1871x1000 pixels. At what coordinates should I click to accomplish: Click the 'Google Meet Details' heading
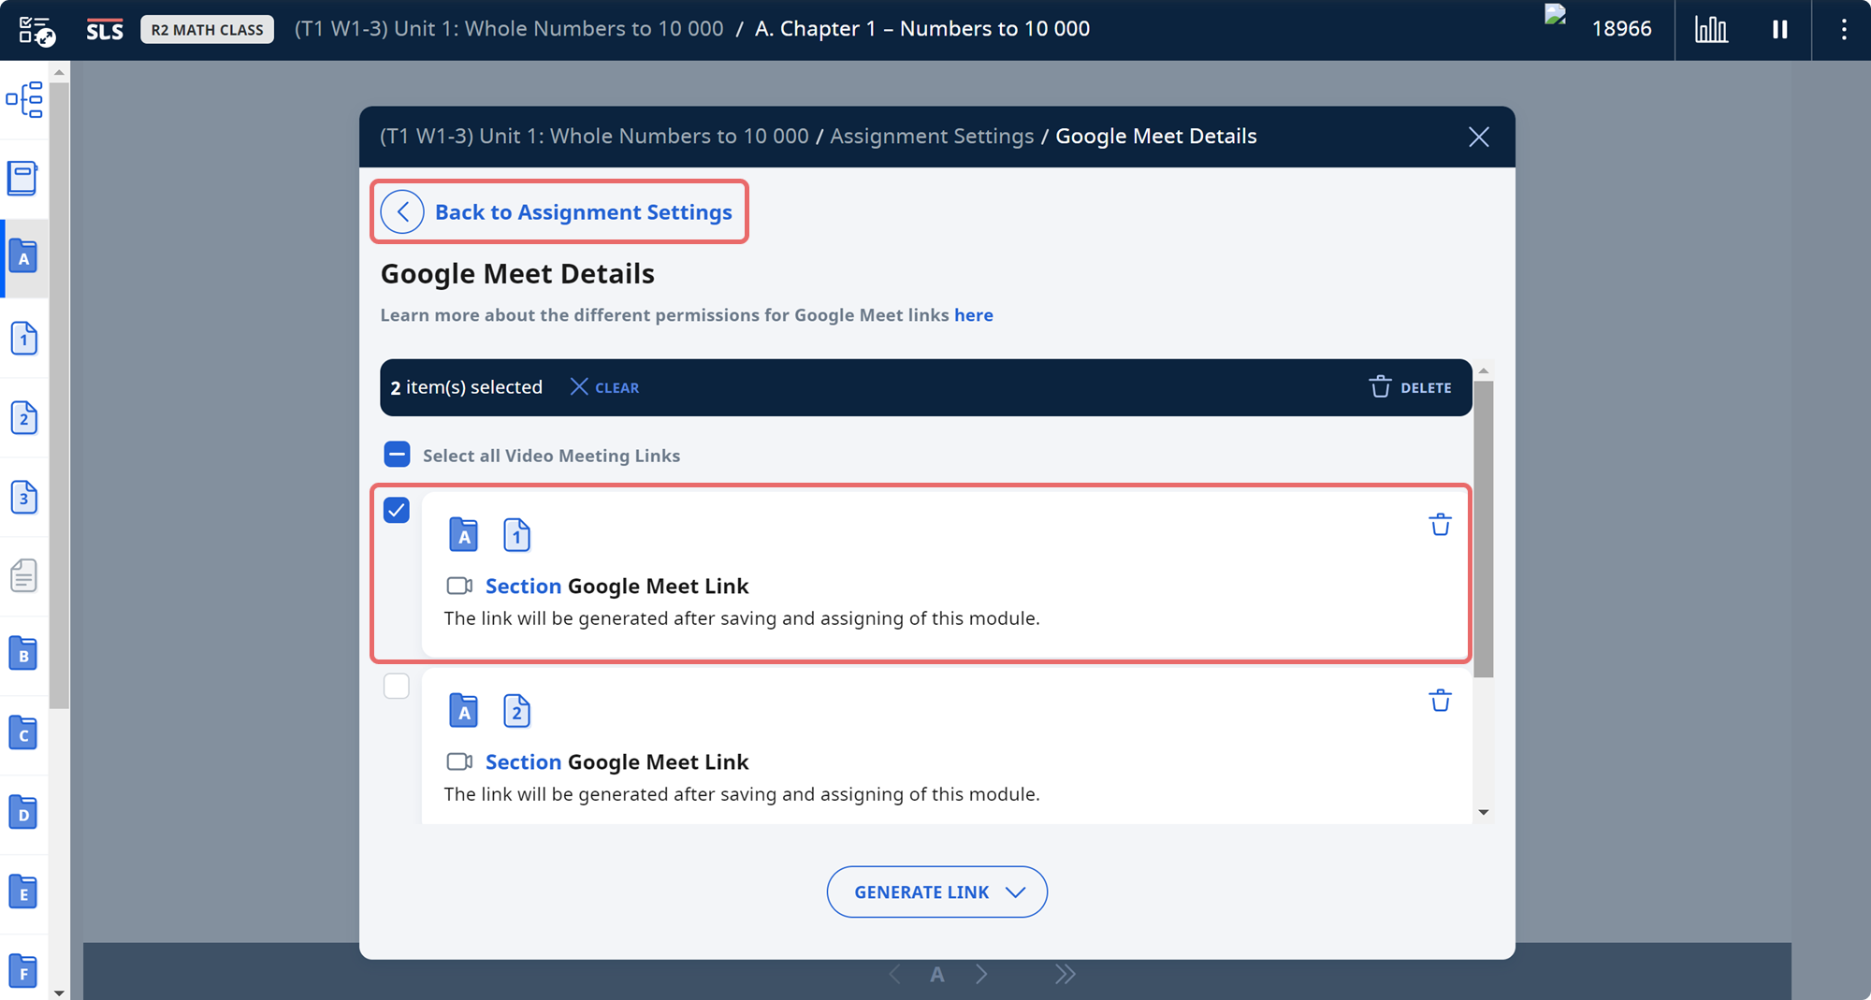pos(517,274)
